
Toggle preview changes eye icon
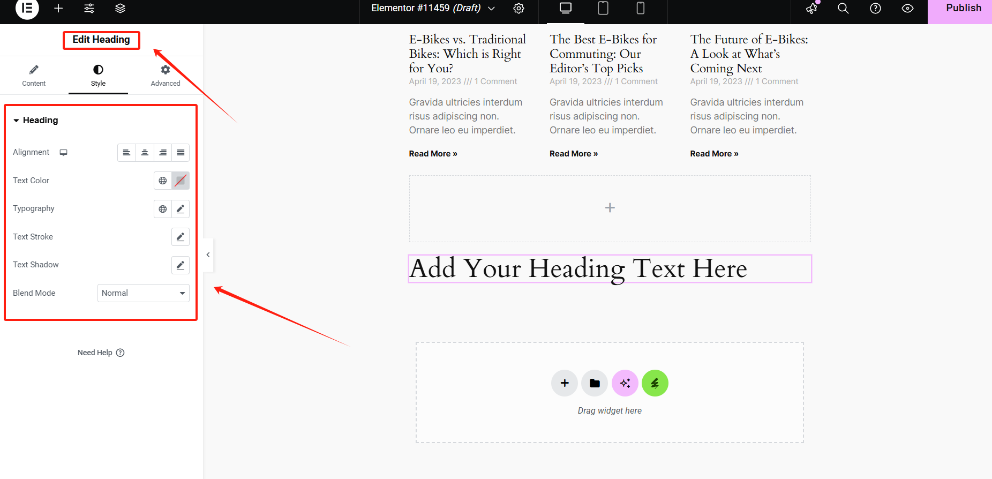click(x=907, y=9)
